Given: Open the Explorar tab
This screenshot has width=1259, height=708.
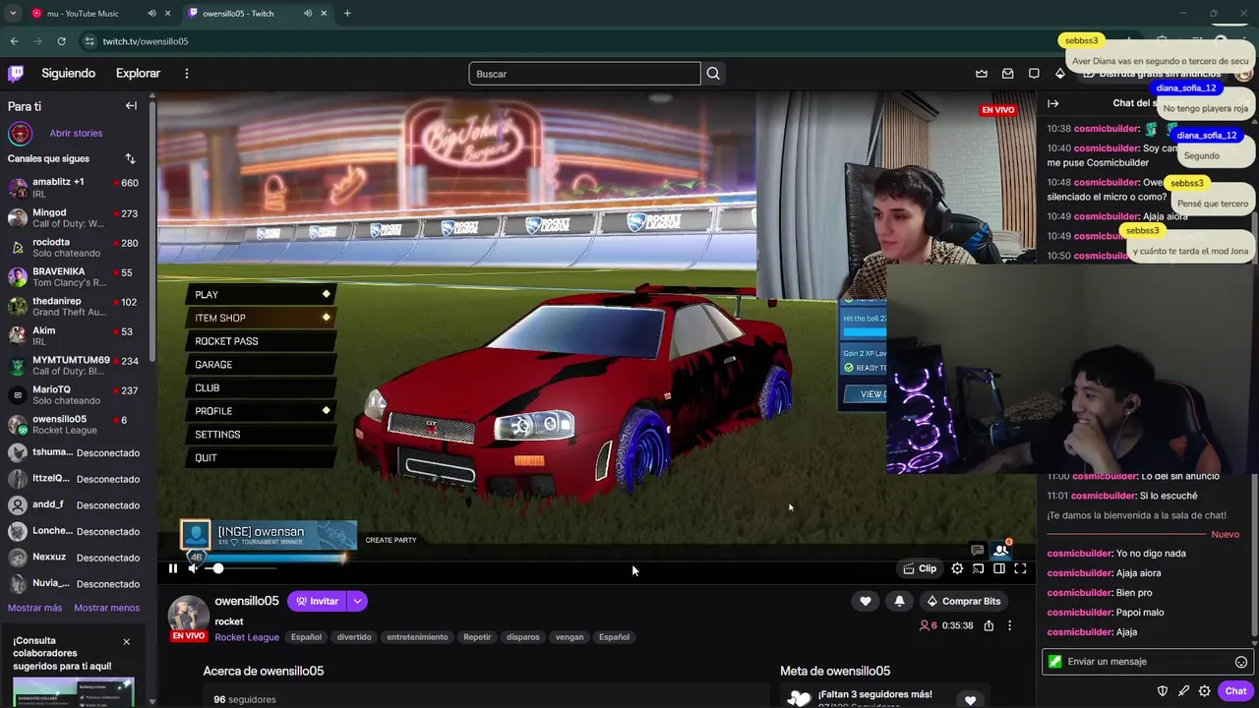Looking at the screenshot, I should click(x=138, y=73).
